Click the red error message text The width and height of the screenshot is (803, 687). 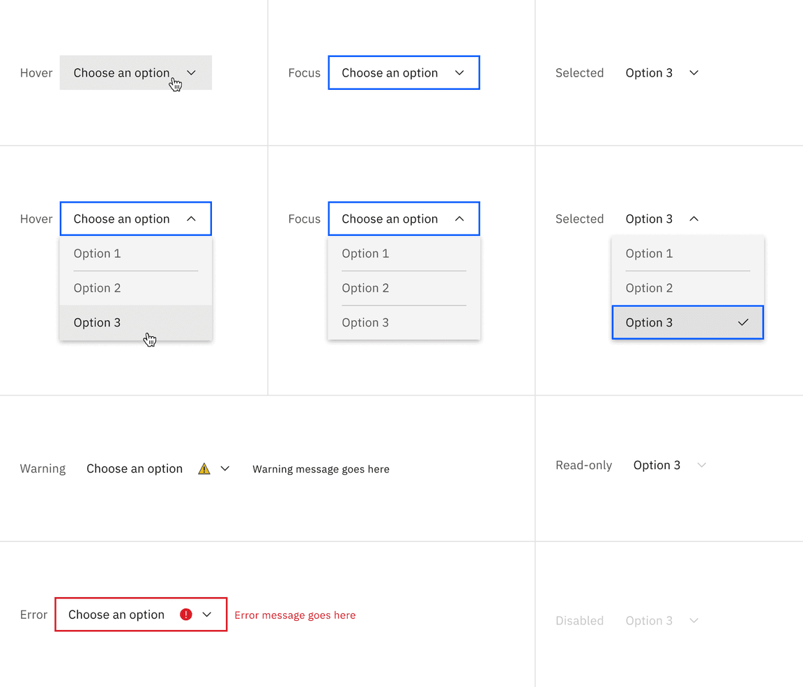click(x=295, y=615)
